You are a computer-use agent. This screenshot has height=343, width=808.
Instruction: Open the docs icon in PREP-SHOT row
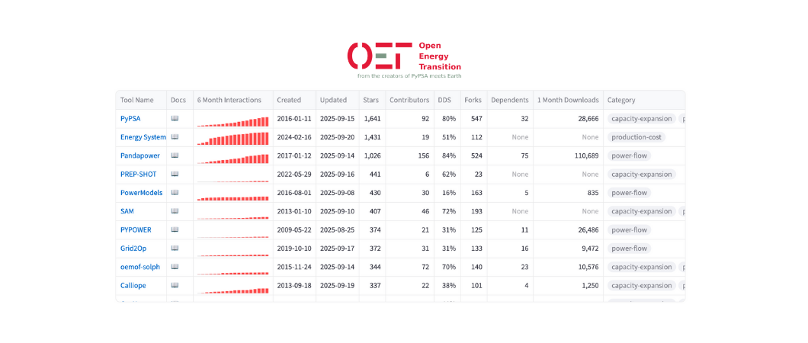click(x=175, y=175)
